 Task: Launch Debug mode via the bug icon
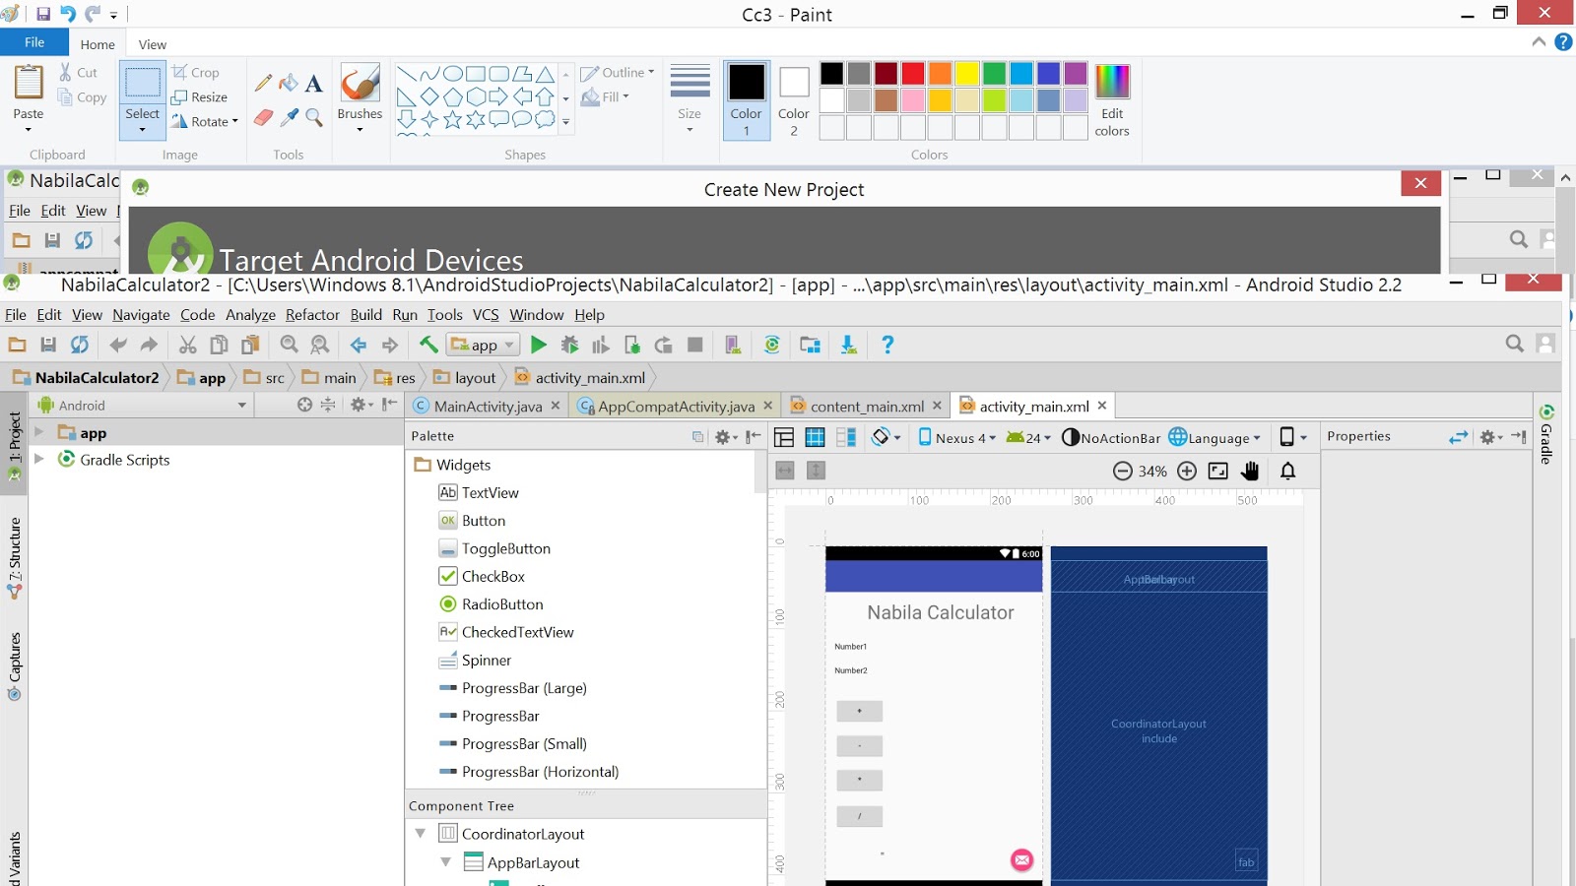(570, 345)
